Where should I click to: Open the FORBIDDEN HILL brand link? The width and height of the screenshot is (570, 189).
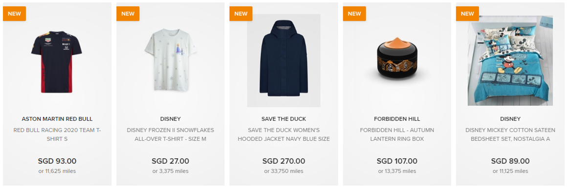[397, 119]
